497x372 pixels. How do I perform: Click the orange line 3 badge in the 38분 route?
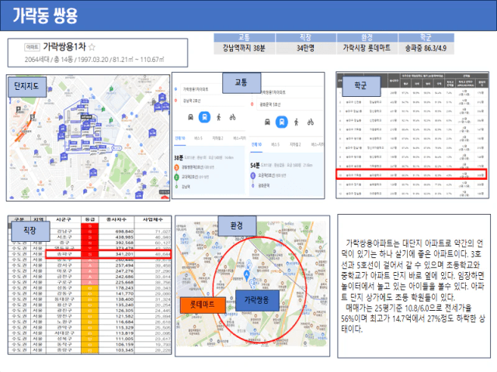pos(177,167)
